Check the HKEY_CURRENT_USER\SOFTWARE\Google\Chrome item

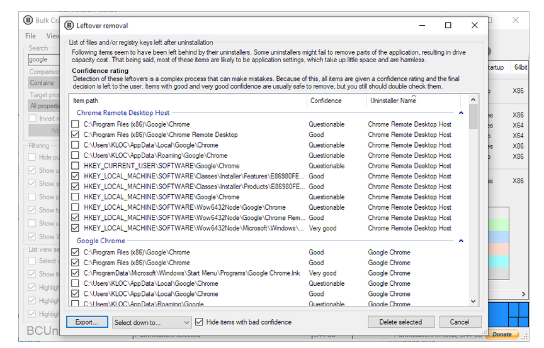[x=75, y=165]
